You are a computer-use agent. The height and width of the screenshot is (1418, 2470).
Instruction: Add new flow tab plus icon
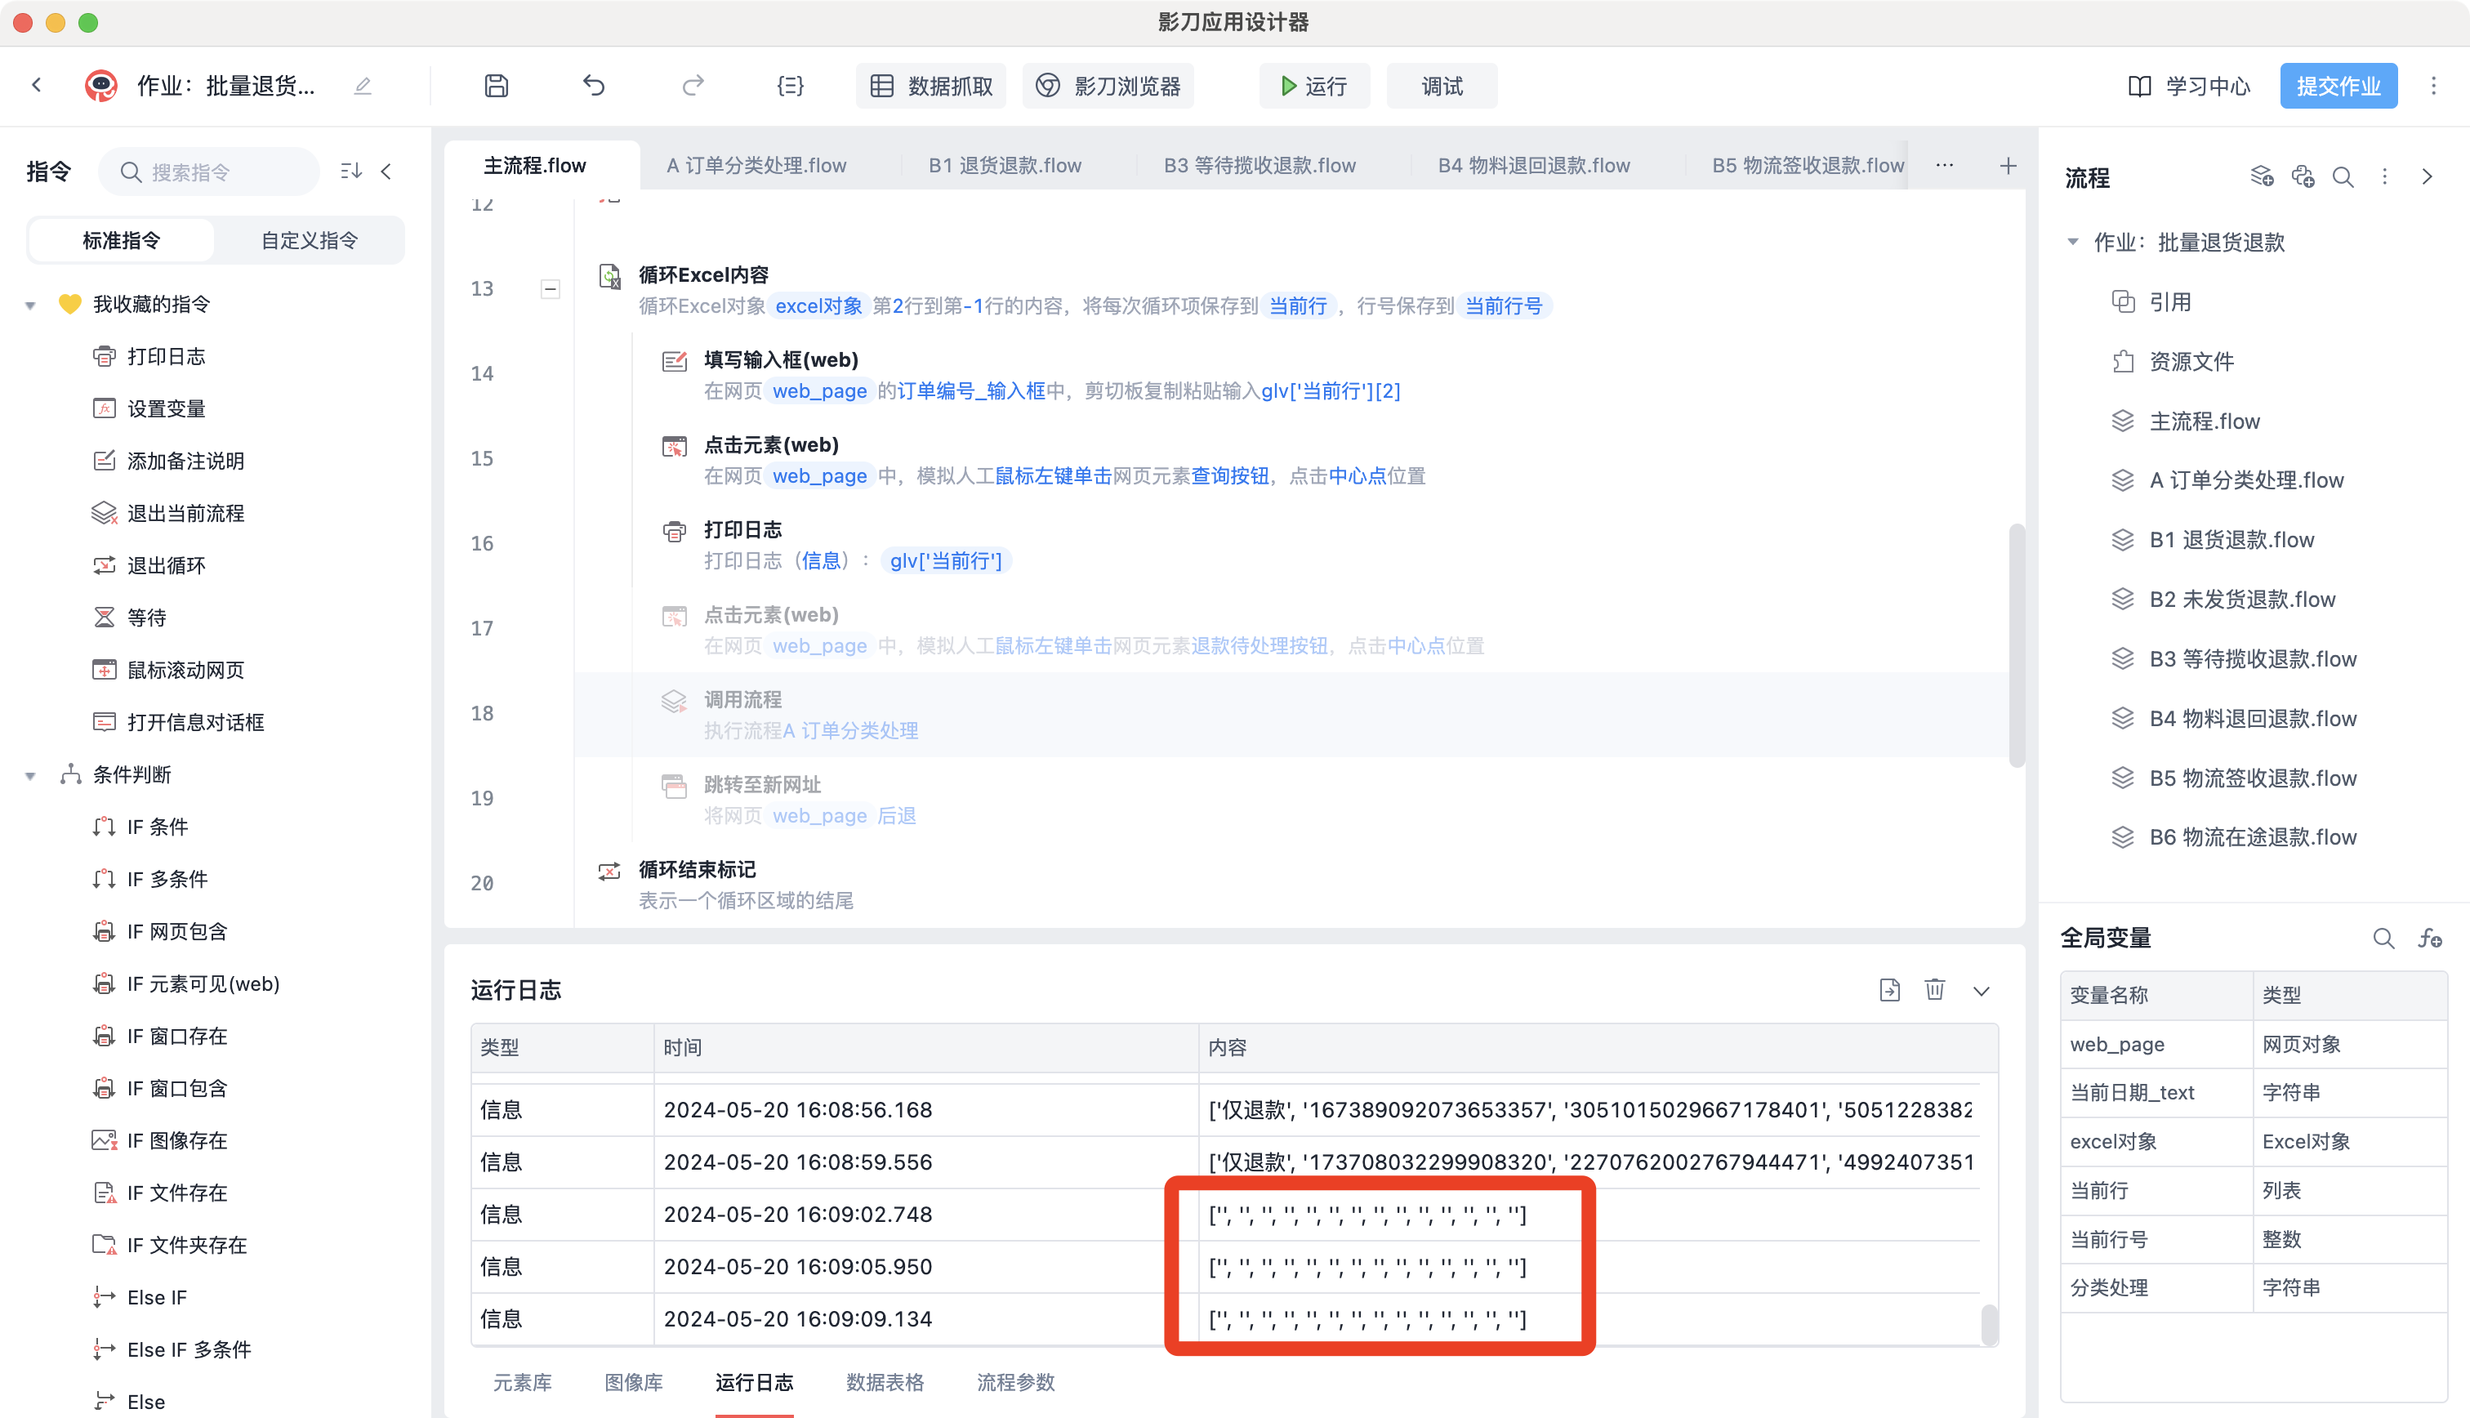2009,166
